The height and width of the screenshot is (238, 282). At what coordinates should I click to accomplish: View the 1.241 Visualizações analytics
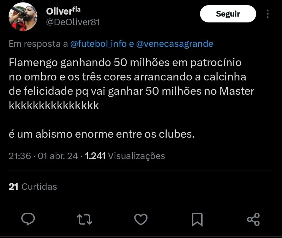tap(125, 156)
